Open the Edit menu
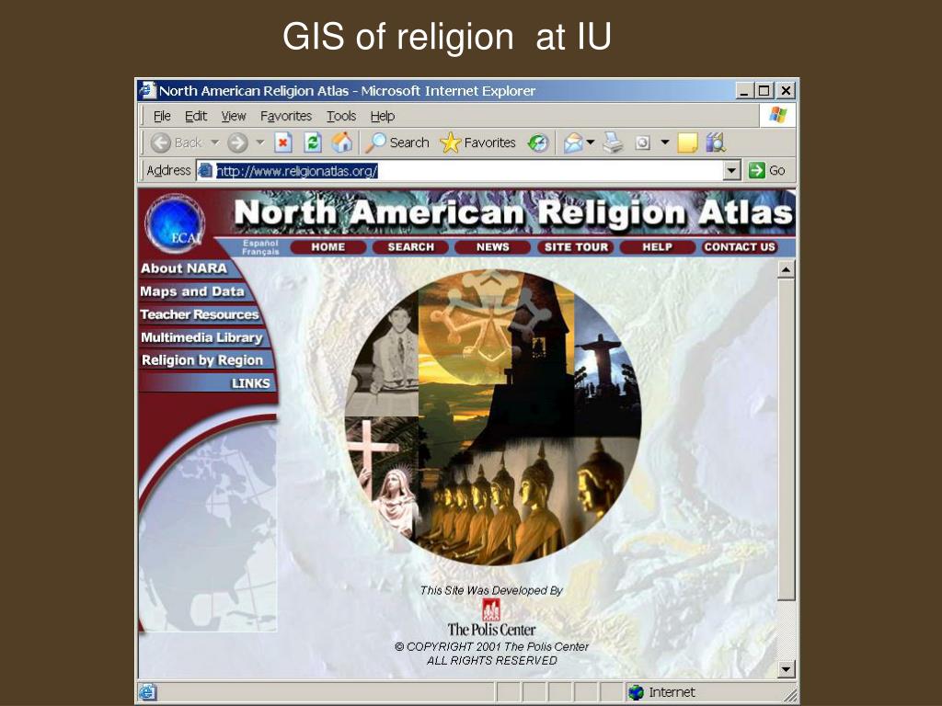Viewport: 942px width, 706px height. (x=196, y=116)
